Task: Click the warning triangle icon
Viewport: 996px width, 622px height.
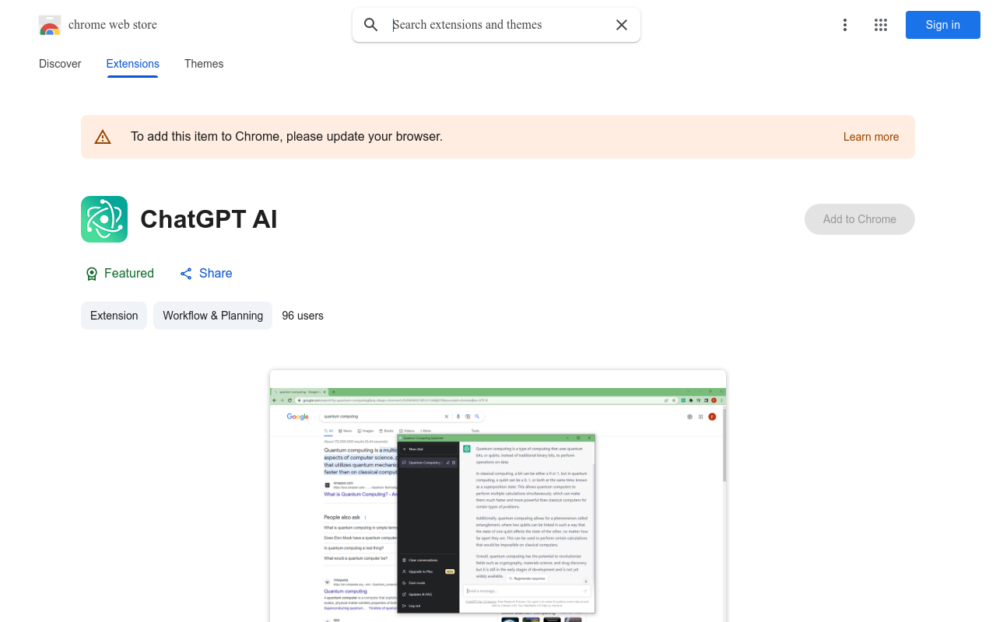Action: 103,138
